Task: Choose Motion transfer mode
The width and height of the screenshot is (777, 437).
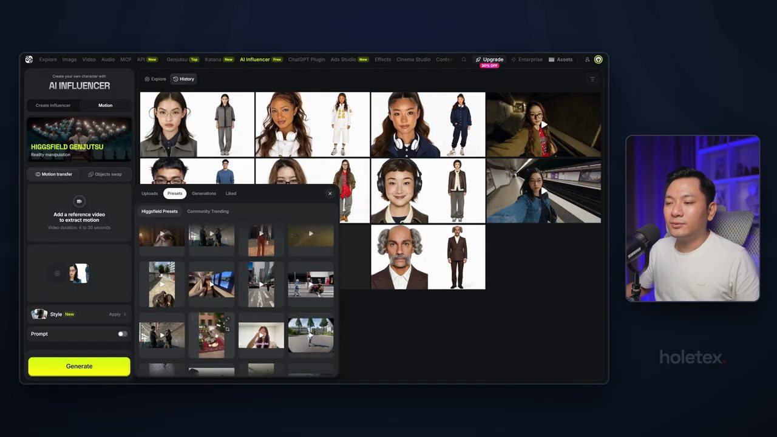Action: pyautogui.click(x=53, y=174)
